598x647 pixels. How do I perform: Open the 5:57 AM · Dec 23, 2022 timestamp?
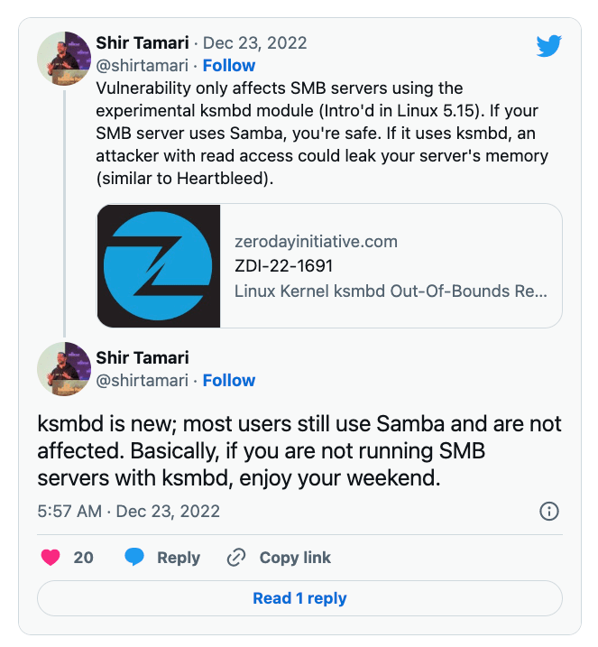pyautogui.click(x=128, y=511)
